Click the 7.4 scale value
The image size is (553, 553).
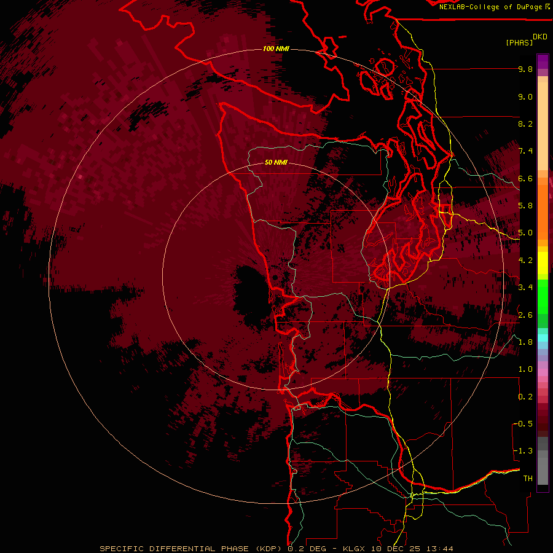525,151
